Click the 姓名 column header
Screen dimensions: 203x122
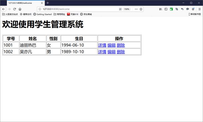(x=32, y=38)
